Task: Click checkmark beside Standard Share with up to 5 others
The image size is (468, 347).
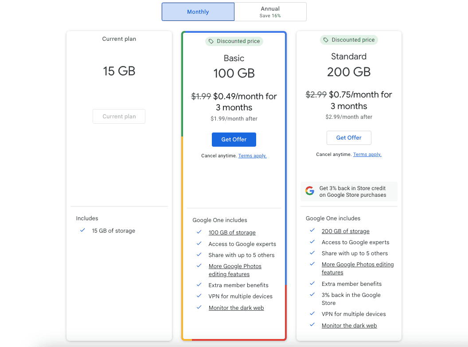Action: coord(312,253)
